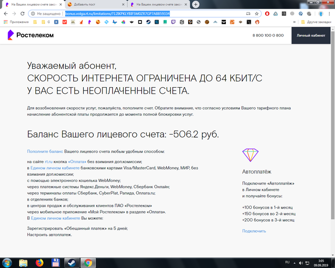
Task: Expand hidden system tray icons arrow
Action: 295,263
